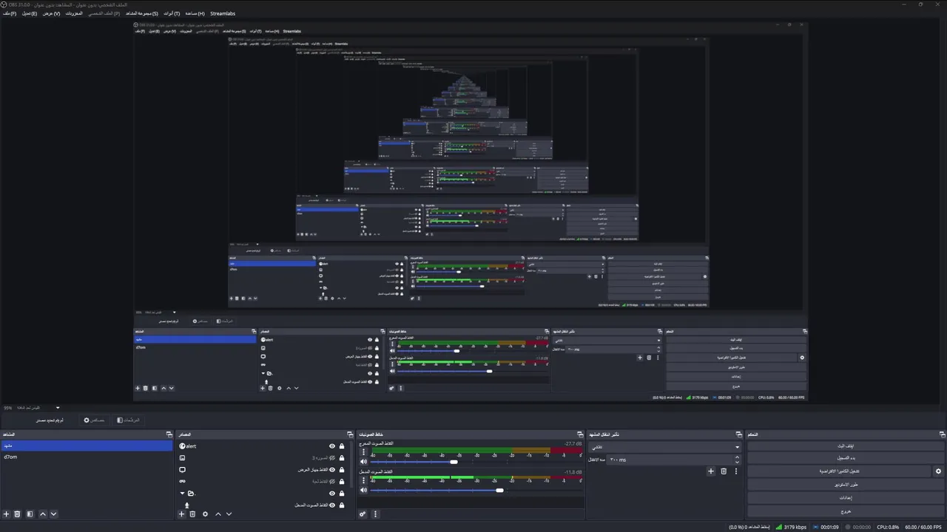Open virtual camera settings gear
The height and width of the screenshot is (532, 947).
coord(939,471)
